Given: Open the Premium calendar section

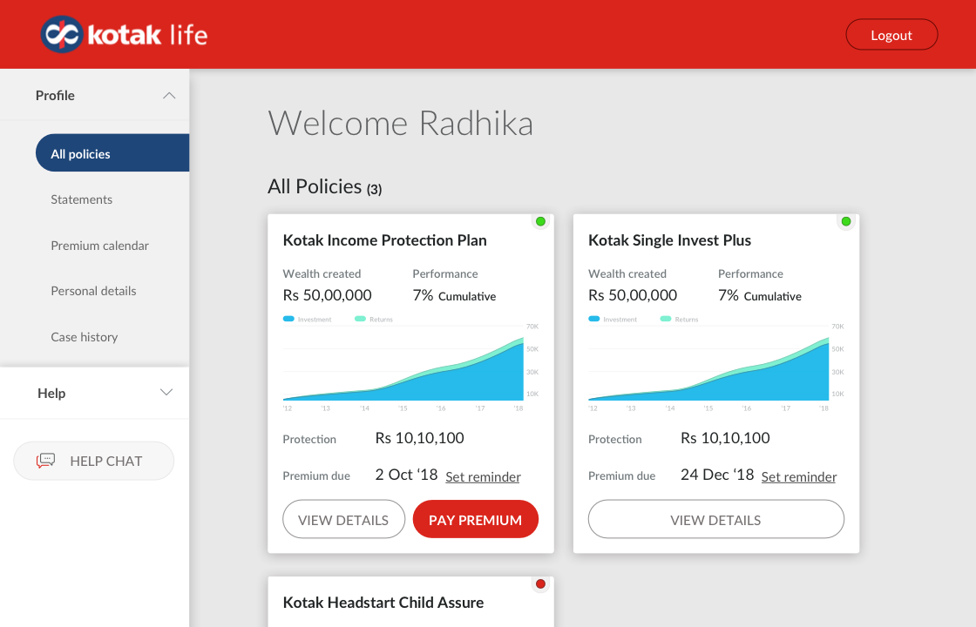Looking at the screenshot, I should point(99,245).
